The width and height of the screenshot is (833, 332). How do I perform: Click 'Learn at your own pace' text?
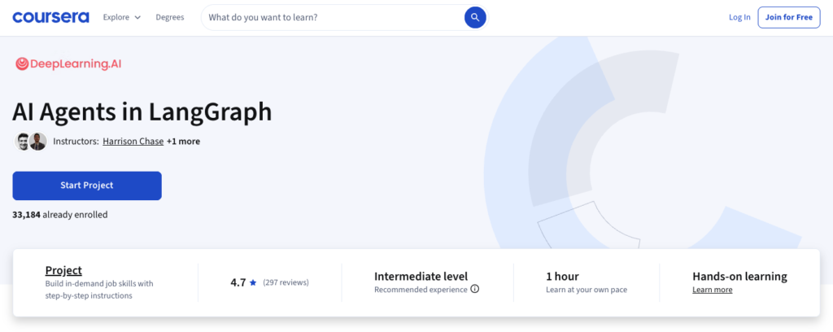tap(587, 290)
